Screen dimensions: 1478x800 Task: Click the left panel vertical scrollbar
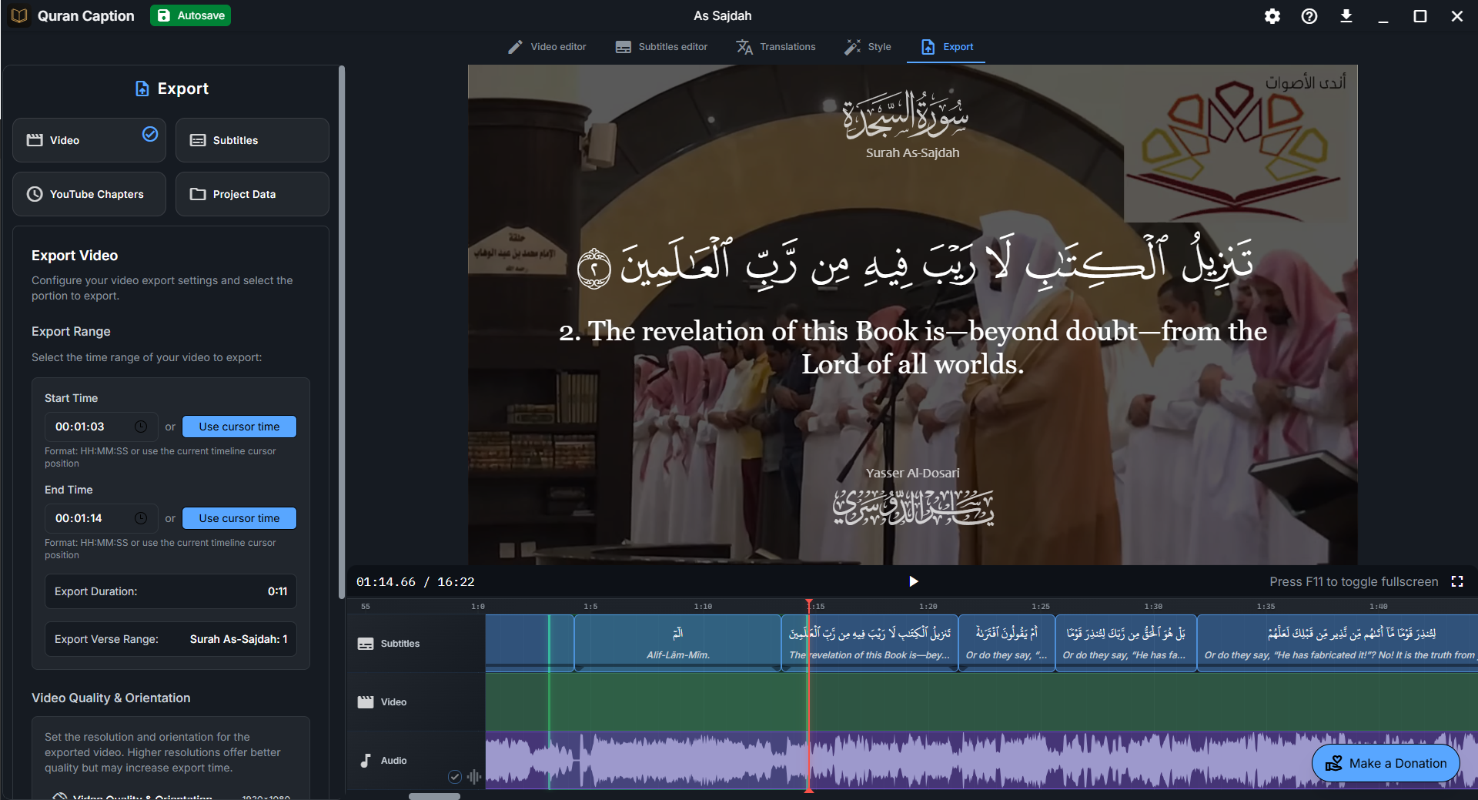342,332
